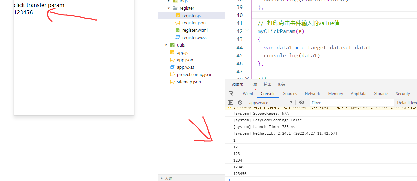The height and width of the screenshot is (181, 417).
Task: Click the app.js yellow file icon
Action: pyautogui.click(x=172, y=52)
